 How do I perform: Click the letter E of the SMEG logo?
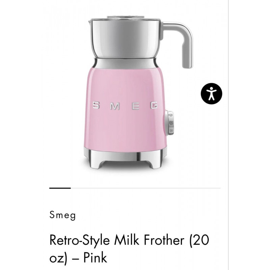[135, 106]
